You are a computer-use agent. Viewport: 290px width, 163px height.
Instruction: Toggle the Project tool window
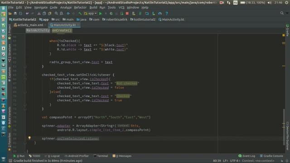pyautogui.click(x=10, y=31)
